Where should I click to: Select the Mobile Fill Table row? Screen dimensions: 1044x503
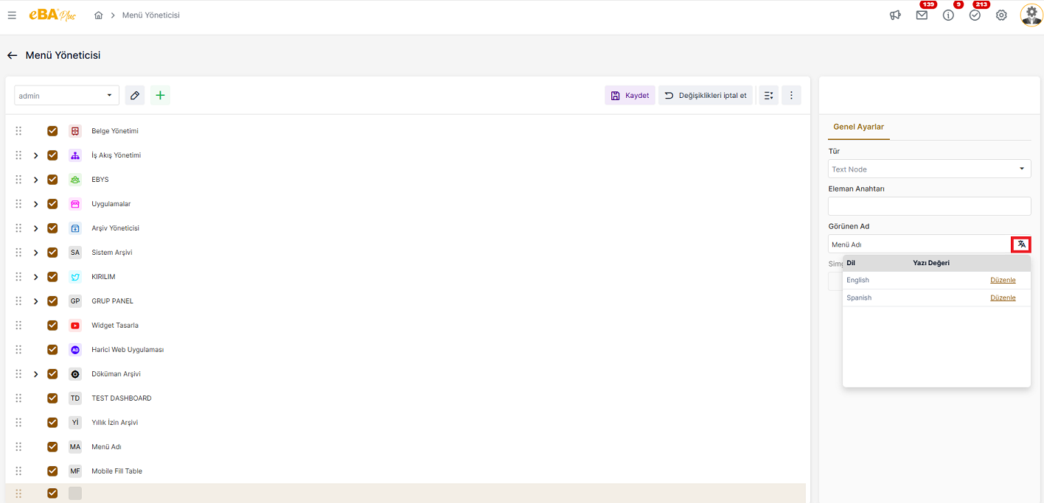[406, 471]
